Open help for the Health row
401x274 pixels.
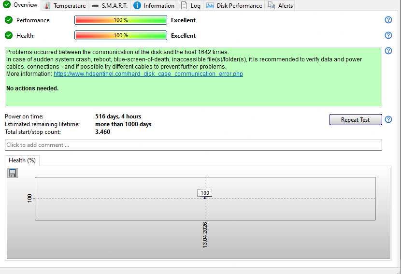388,35
